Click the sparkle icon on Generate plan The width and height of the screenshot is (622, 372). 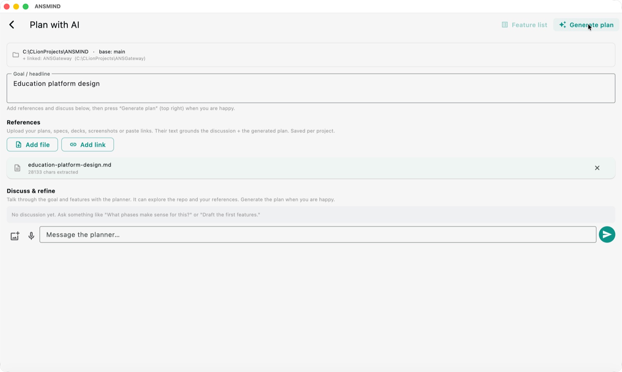[x=563, y=25]
